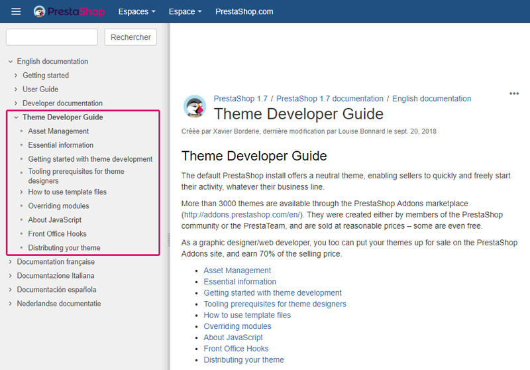Image resolution: width=530 pixels, height=370 pixels.
Task: Open the page actions ellipsis menu
Action: point(514,93)
